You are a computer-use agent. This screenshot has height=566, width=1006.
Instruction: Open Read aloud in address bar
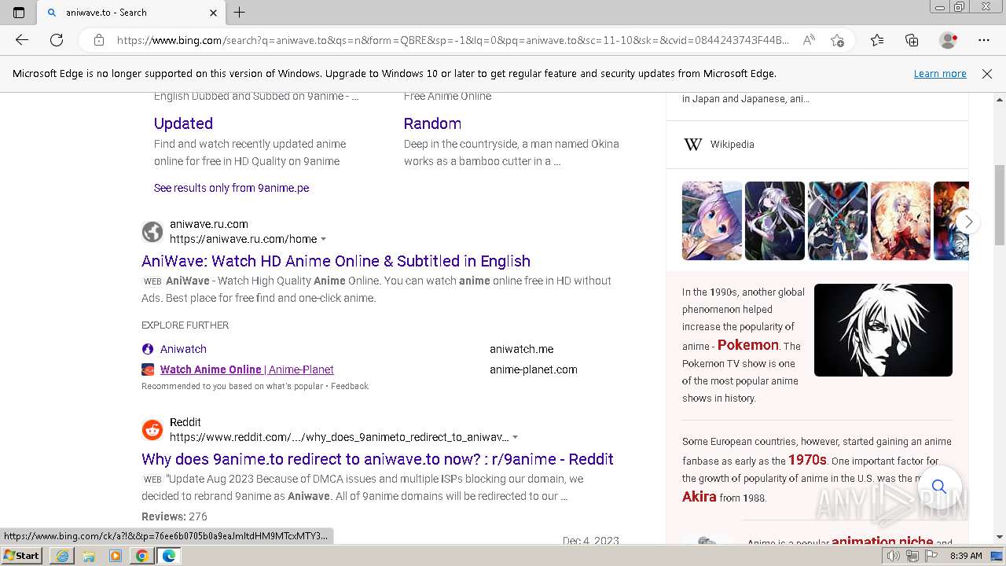click(x=809, y=40)
